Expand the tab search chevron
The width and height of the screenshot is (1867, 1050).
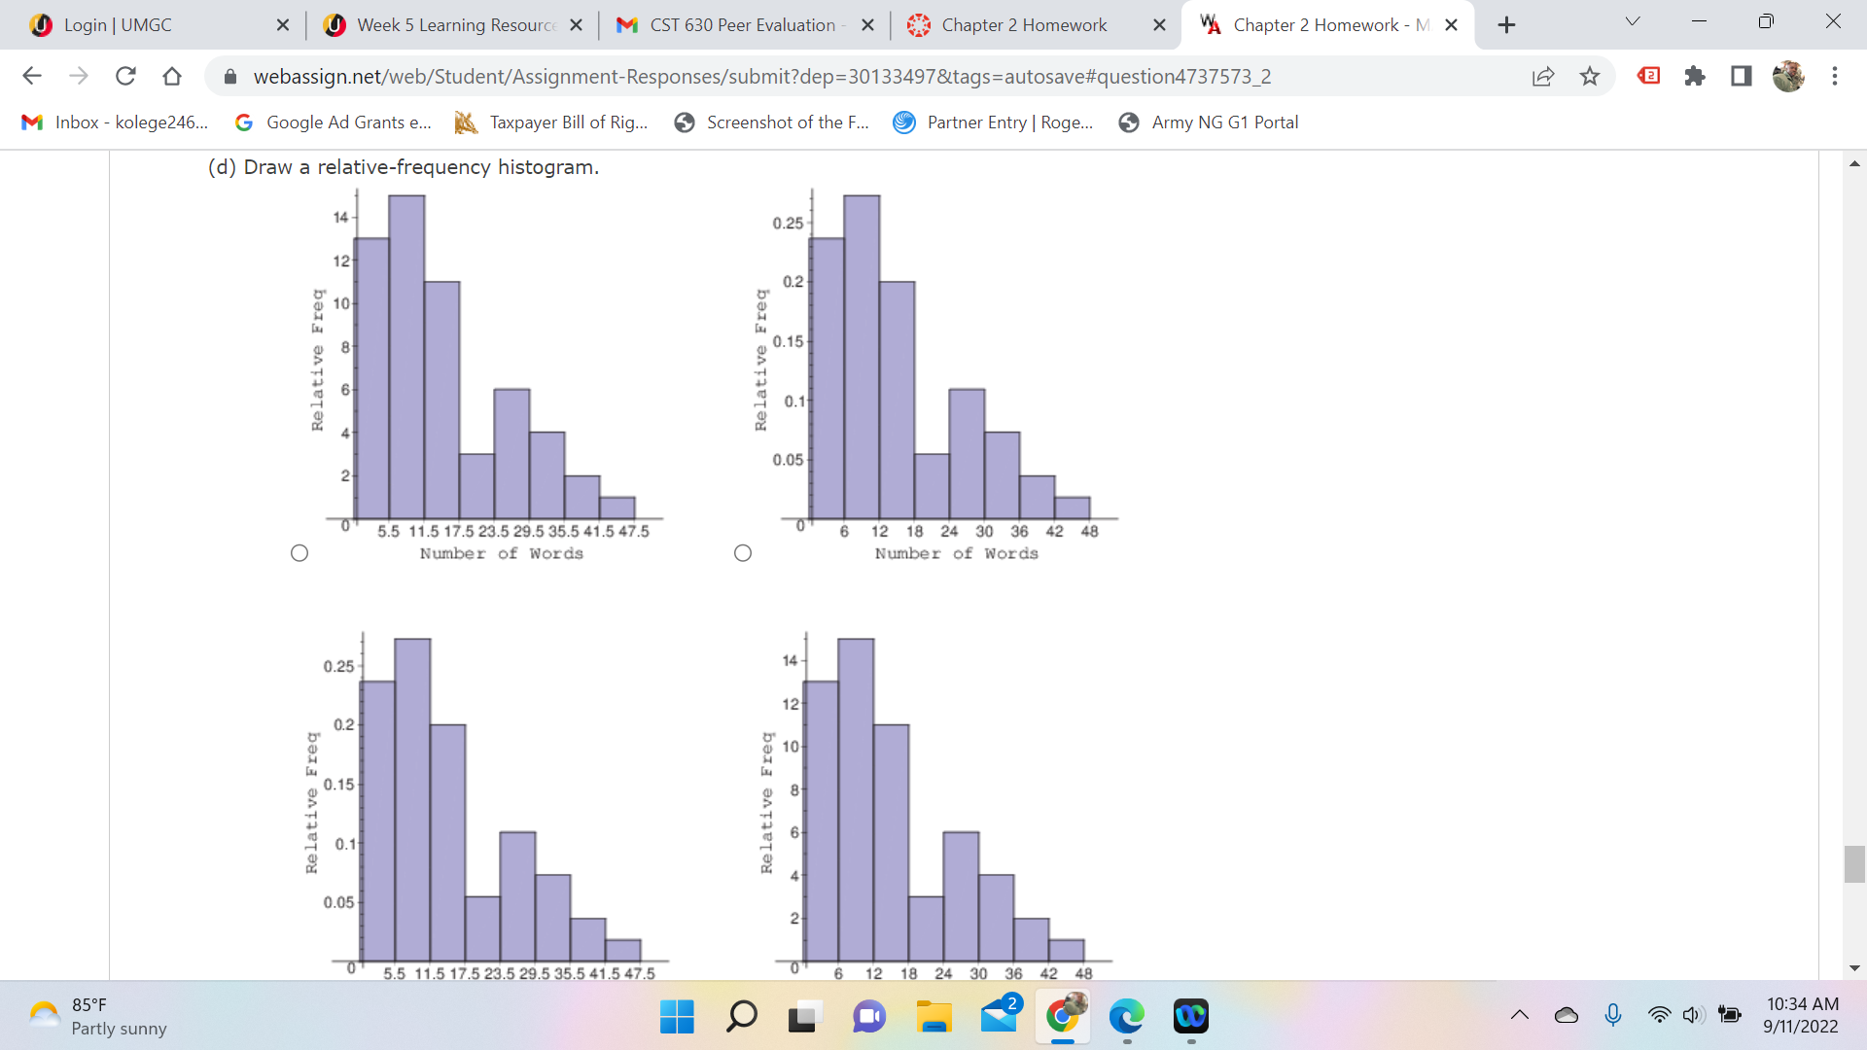(x=1633, y=21)
